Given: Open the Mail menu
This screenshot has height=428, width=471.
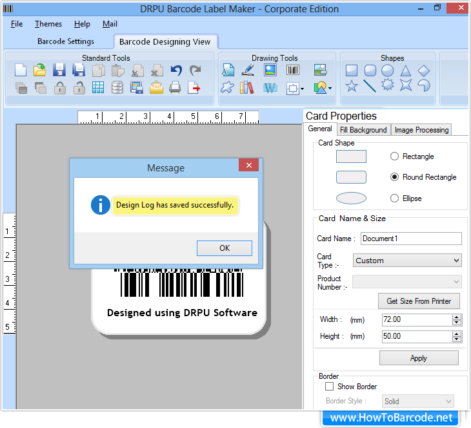Looking at the screenshot, I should (110, 24).
